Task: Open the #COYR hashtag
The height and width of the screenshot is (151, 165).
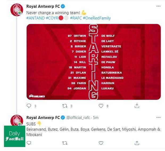Action: click(52, 18)
